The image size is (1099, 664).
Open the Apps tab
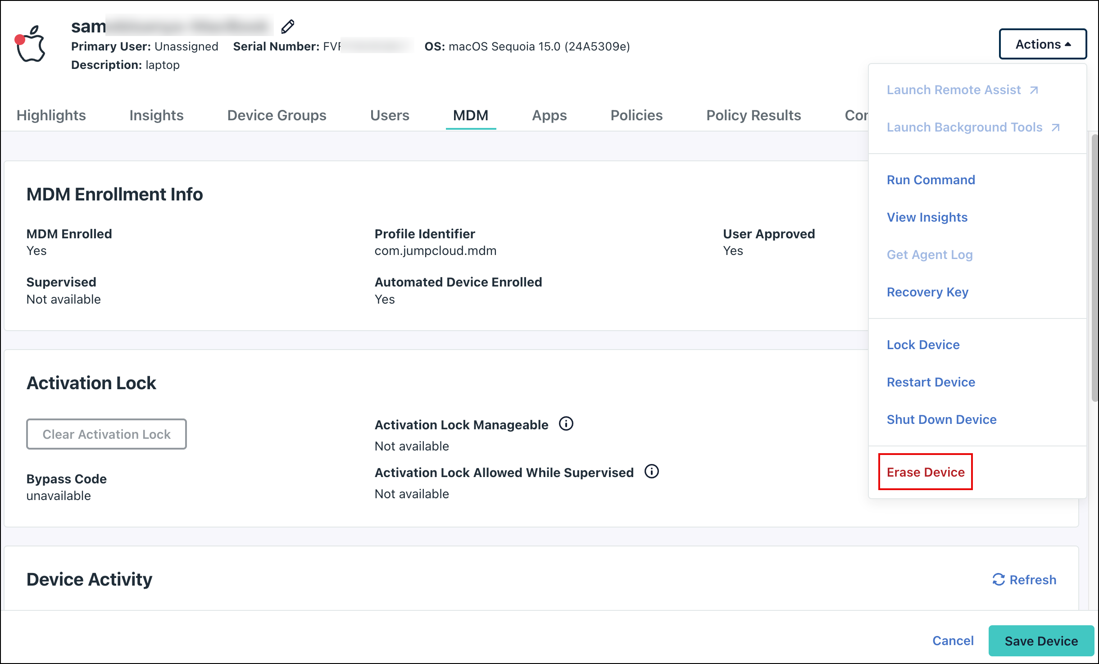[549, 115]
